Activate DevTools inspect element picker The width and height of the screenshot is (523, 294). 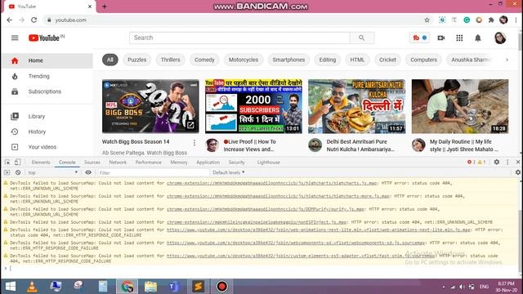7,163
